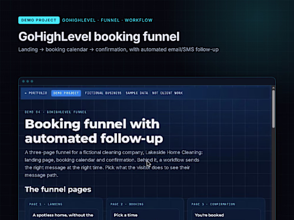
Task: Select the GoHighLevel booking funnel heading
Action: [99, 36]
